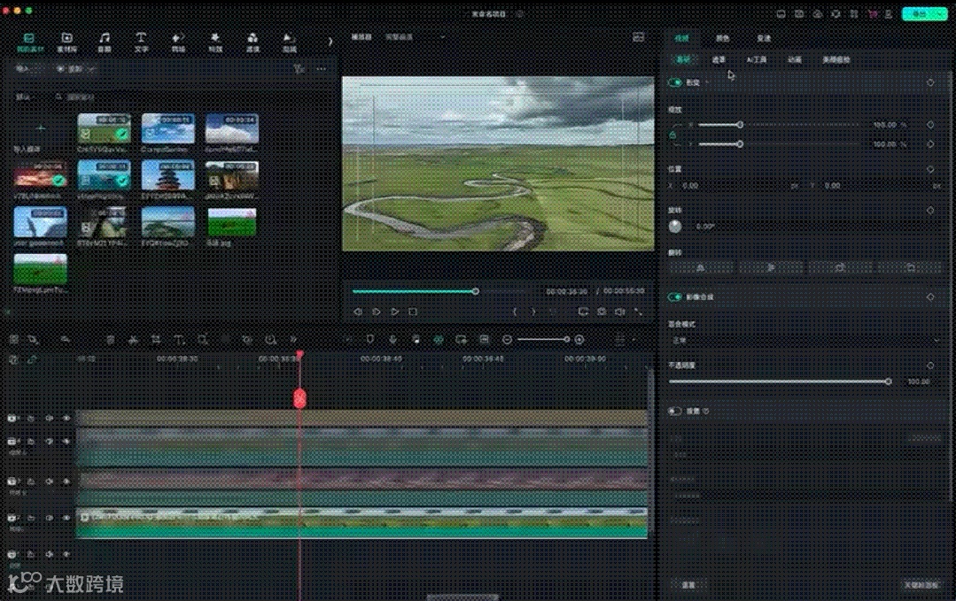The height and width of the screenshot is (601, 956).
Task: Mute the top video track speaker icon
Action: tap(50, 419)
